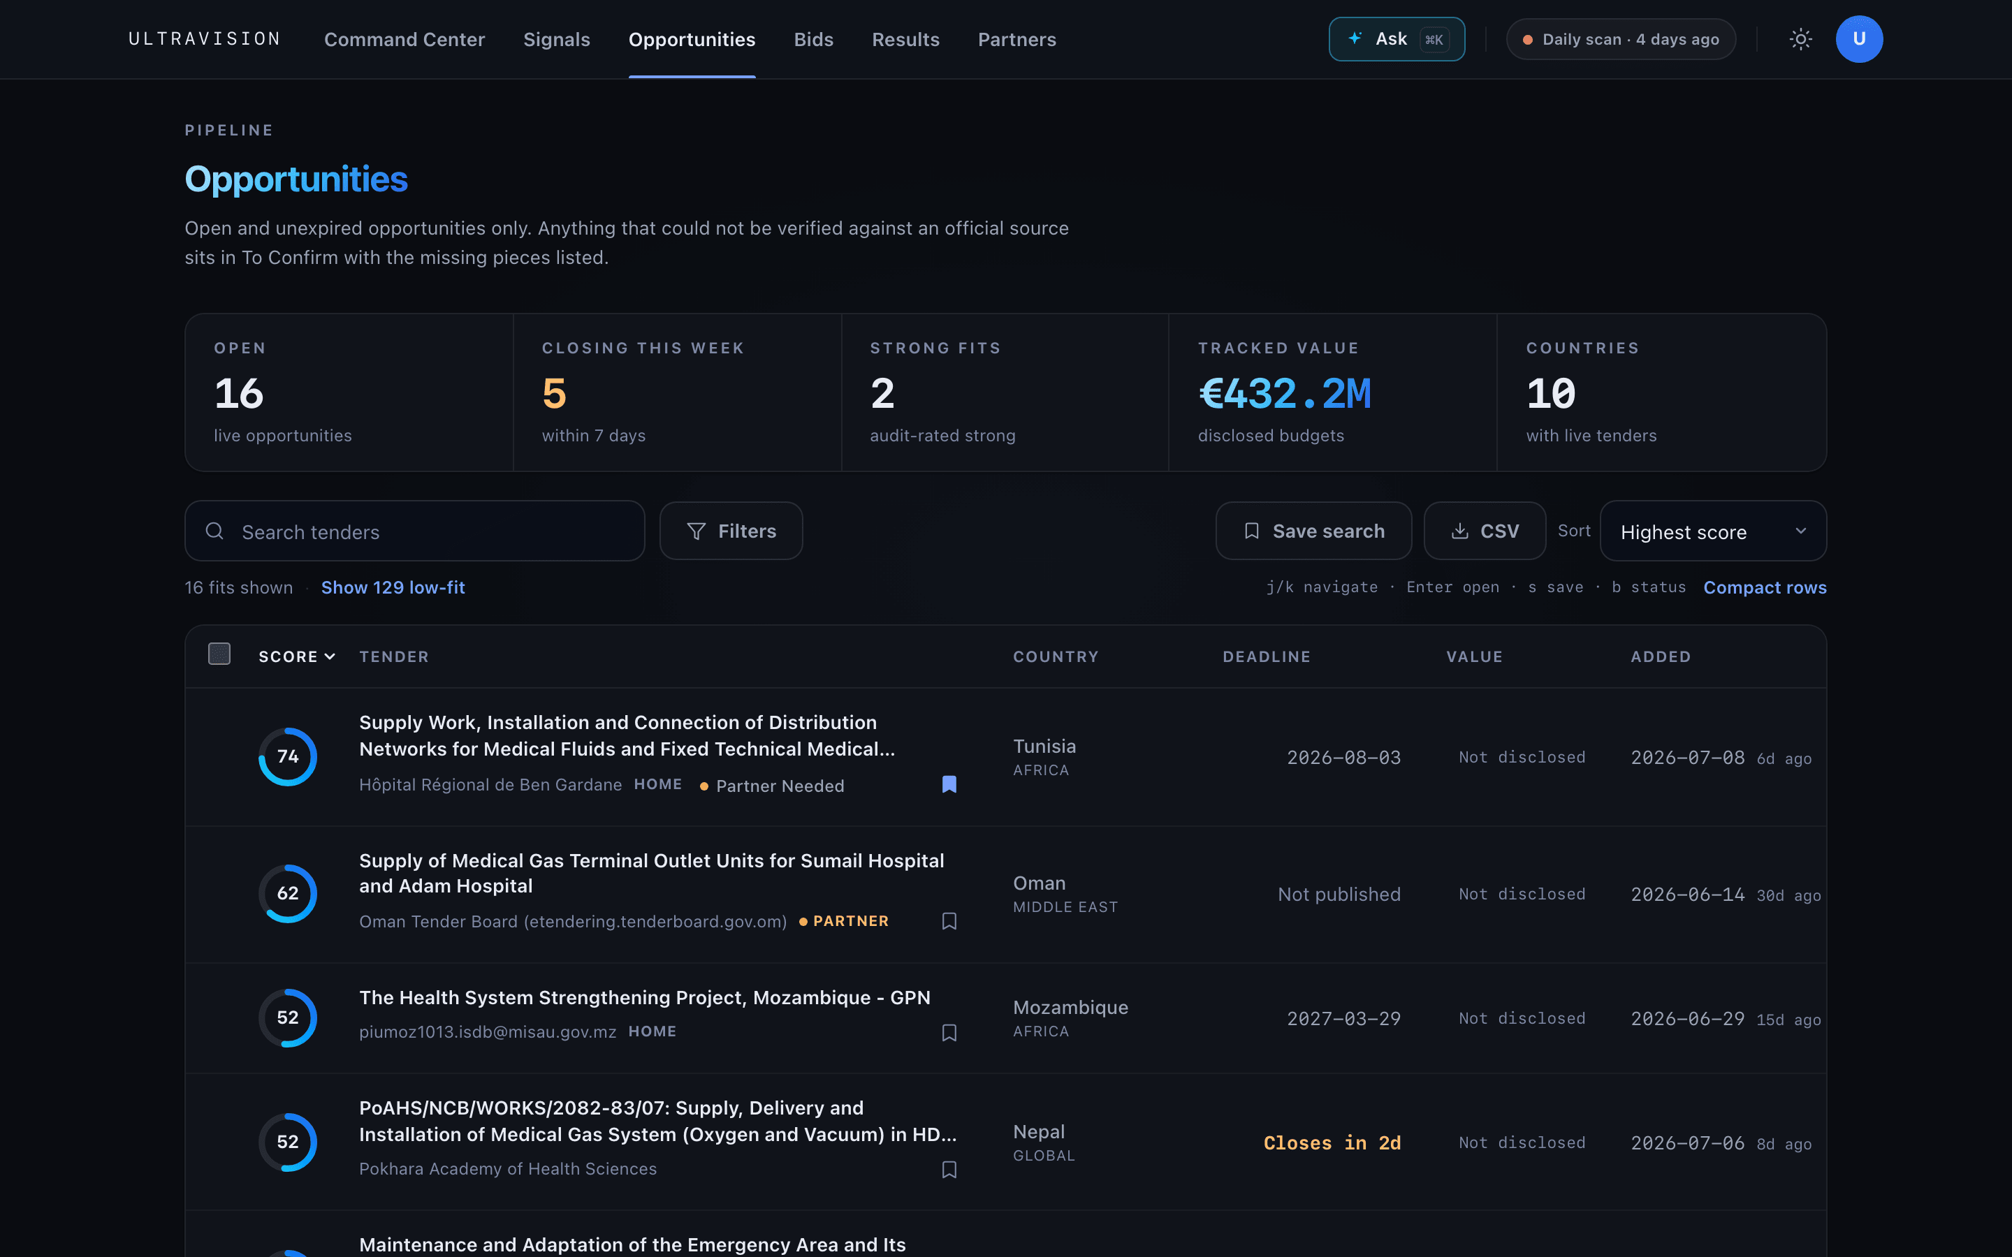Focus the Search tenders input field
Image resolution: width=2012 pixels, height=1257 pixels.
pyautogui.click(x=414, y=531)
